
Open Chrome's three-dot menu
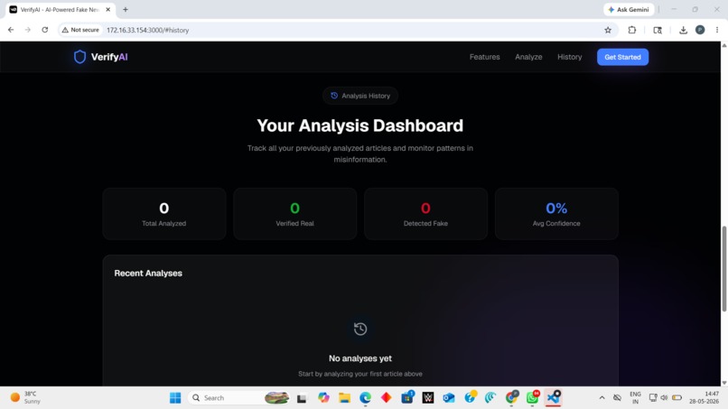pos(717,30)
